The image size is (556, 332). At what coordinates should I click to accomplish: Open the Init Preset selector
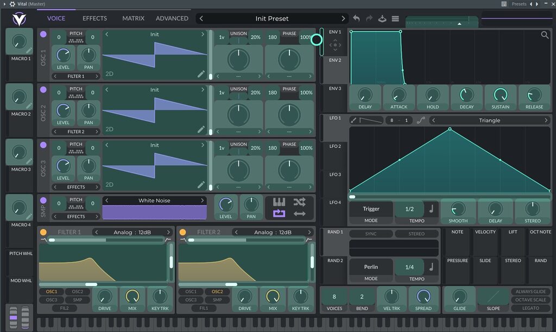[272, 18]
